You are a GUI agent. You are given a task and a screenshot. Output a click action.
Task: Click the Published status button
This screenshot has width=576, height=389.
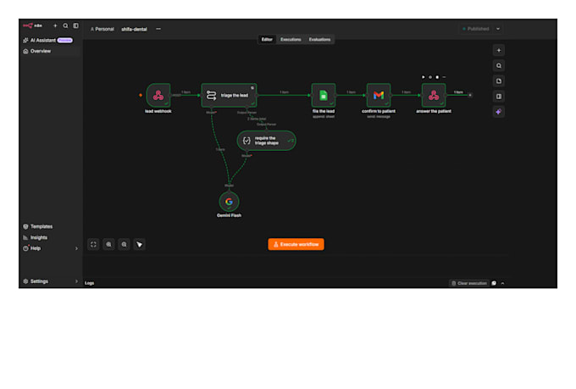click(476, 29)
